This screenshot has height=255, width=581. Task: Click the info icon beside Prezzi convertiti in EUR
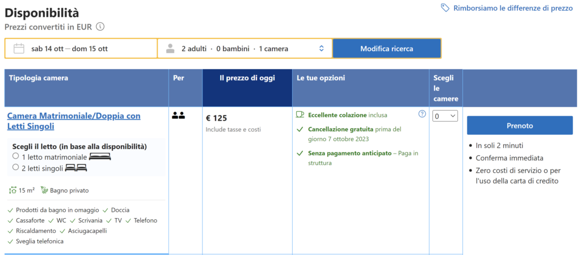[100, 27]
